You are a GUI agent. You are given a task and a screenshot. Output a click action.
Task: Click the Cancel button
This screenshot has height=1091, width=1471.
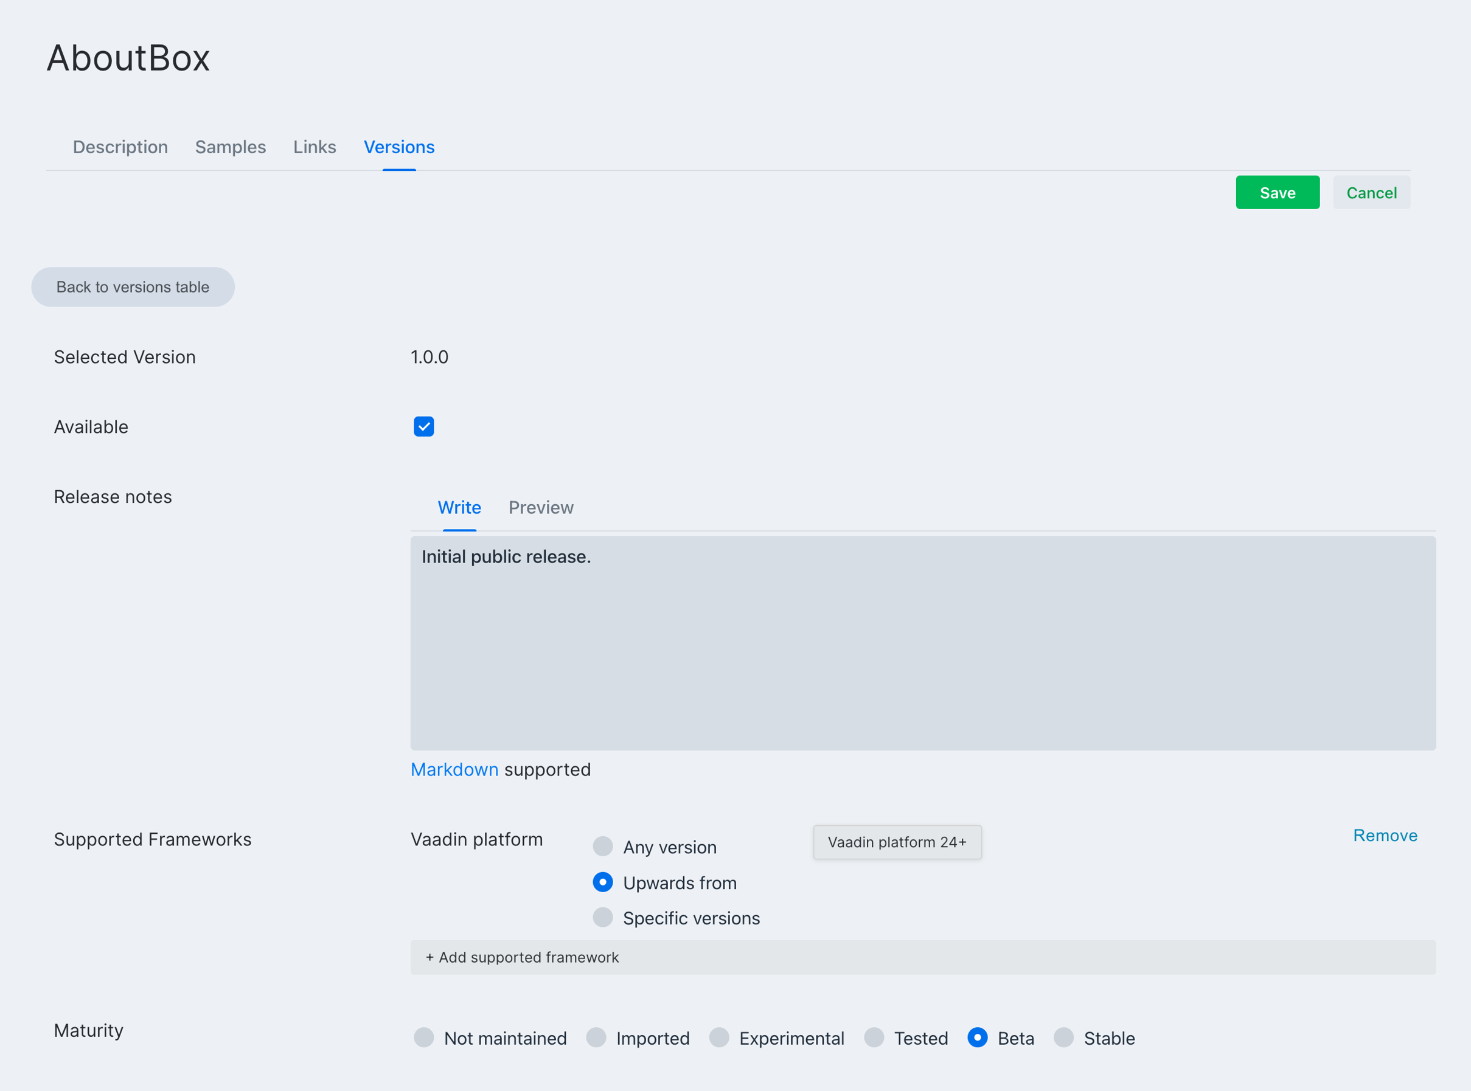click(x=1371, y=193)
